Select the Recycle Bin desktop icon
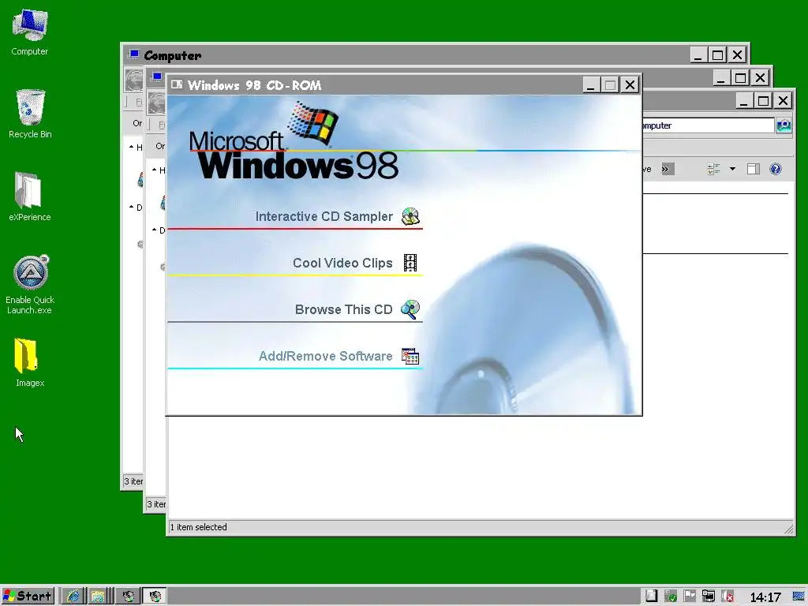The height and width of the screenshot is (606, 808). point(30,114)
